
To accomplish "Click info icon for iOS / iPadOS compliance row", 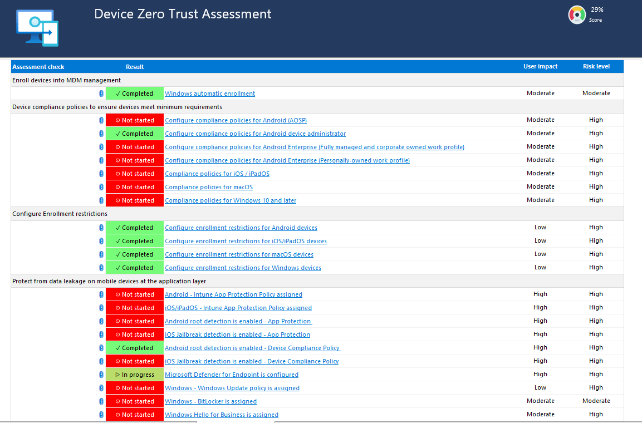I will [x=101, y=174].
